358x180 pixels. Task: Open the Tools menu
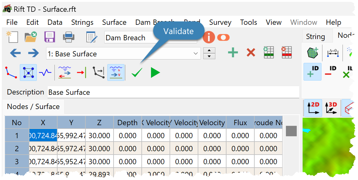[x=248, y=22]
